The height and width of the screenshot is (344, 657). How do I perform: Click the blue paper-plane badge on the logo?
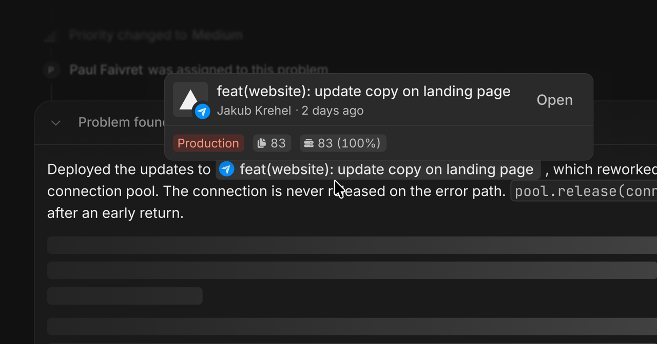pyautogui.click(x=203, y=112)
